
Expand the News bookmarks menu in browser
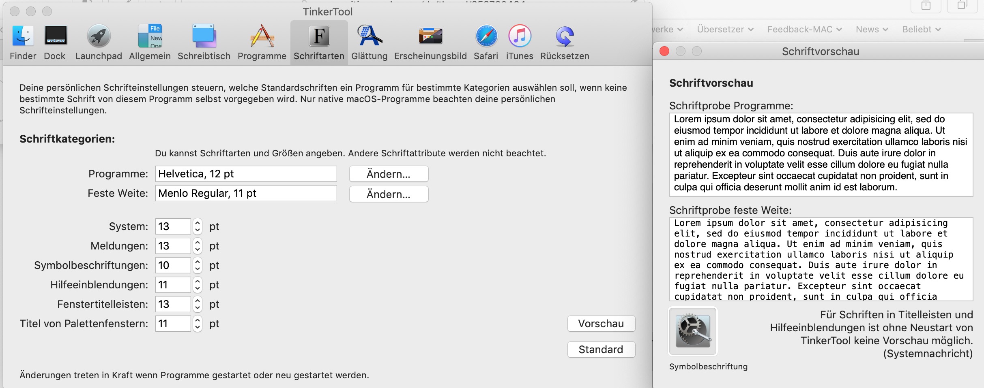tap(872, 30)
